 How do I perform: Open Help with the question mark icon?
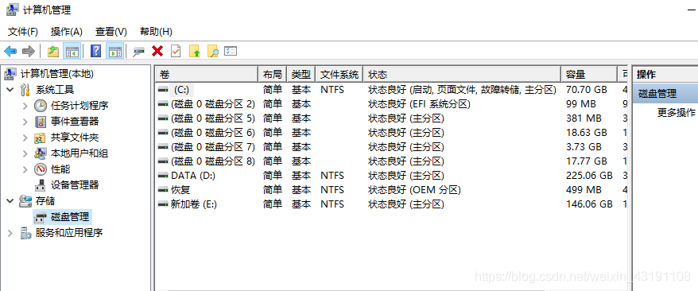click(x=95, y=51)
